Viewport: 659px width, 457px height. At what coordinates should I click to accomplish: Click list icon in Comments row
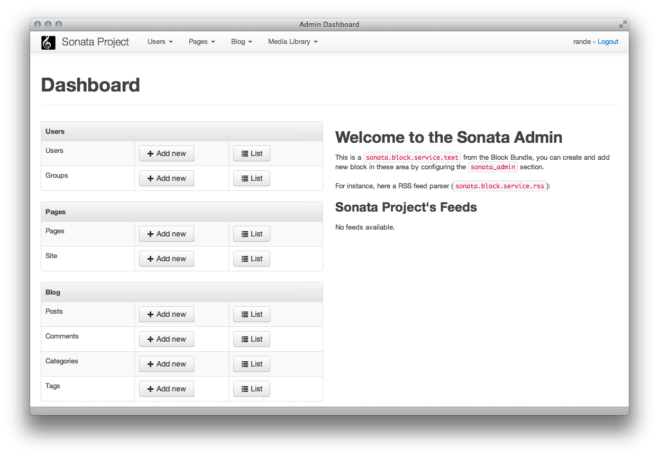[245, 340]
